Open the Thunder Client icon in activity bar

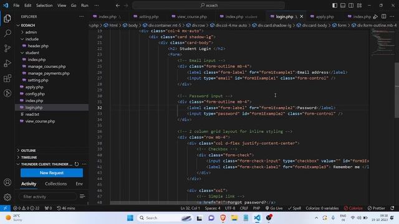click(x=7, y=93)
